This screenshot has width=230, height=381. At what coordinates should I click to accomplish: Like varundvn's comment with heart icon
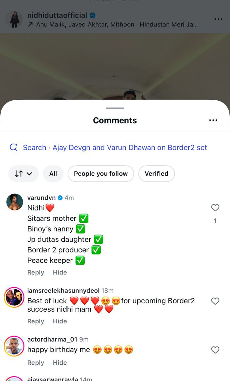point(215,208)
